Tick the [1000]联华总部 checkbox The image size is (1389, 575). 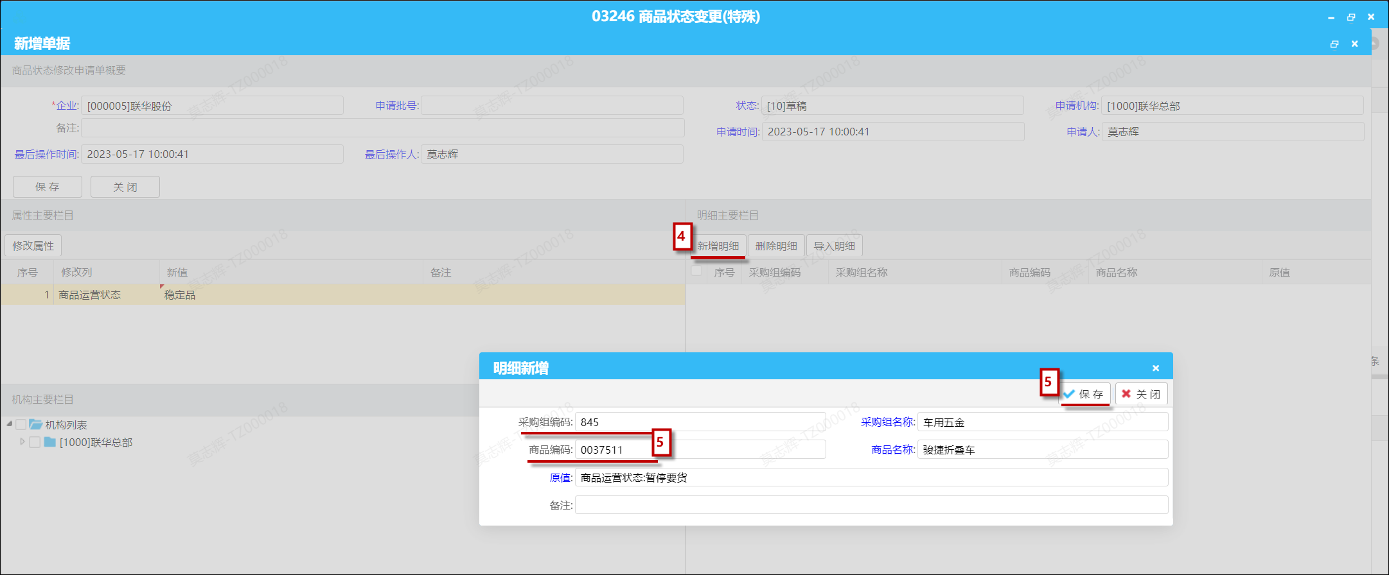35,442
